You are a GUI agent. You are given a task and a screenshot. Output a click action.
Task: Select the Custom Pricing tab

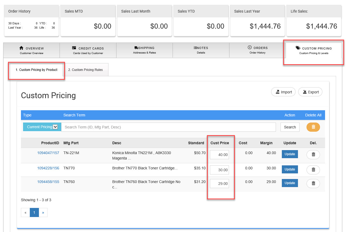[x=314, y=50]
